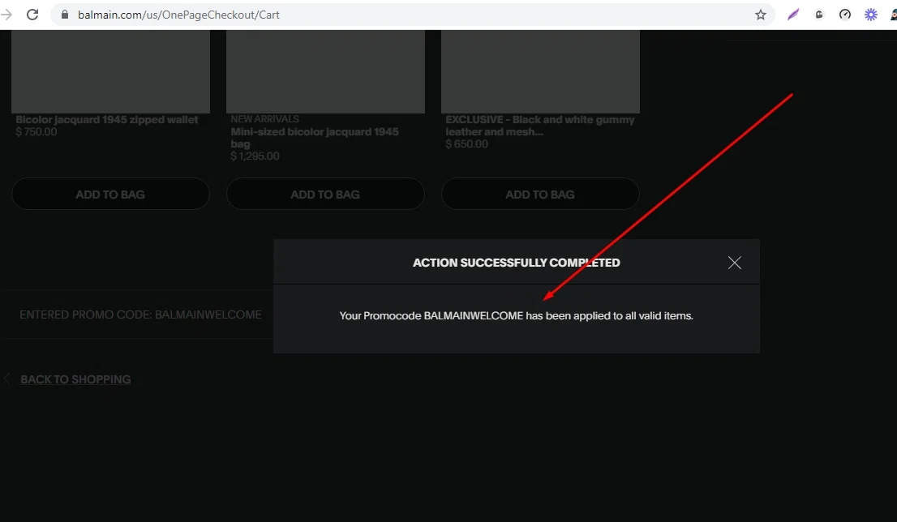Close the Action Successfully Completed dialog
The height and width of the screenshot is (522, 897).
coord(735,263)
